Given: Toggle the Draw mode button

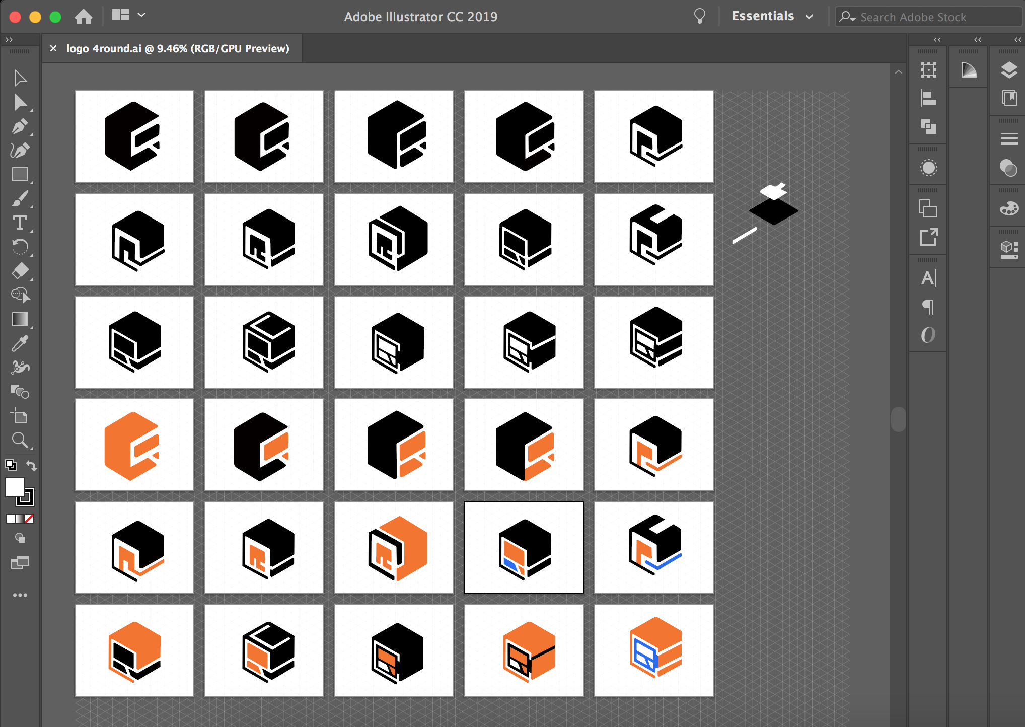Looking at the screenshot, I should pos(20,538).
